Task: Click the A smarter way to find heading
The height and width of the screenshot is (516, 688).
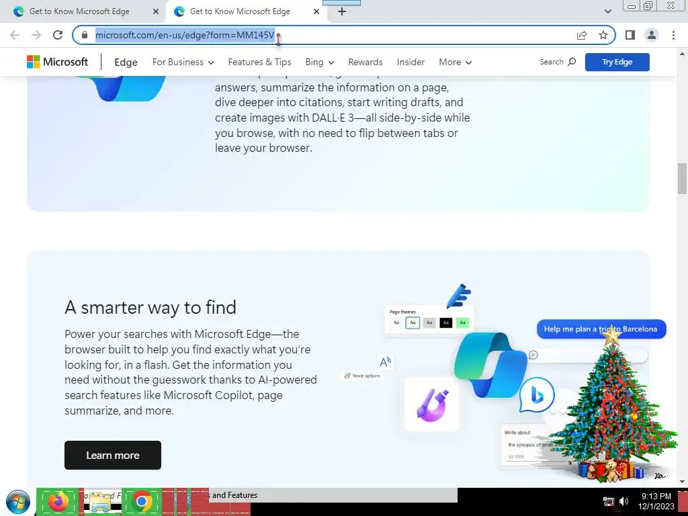Action: coord(150,307)
